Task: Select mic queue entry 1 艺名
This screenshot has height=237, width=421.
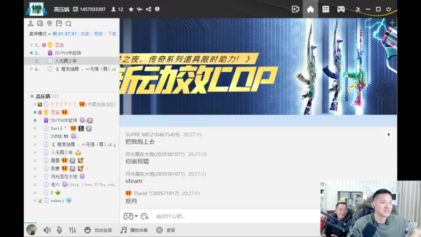Action: coord(72,45)
